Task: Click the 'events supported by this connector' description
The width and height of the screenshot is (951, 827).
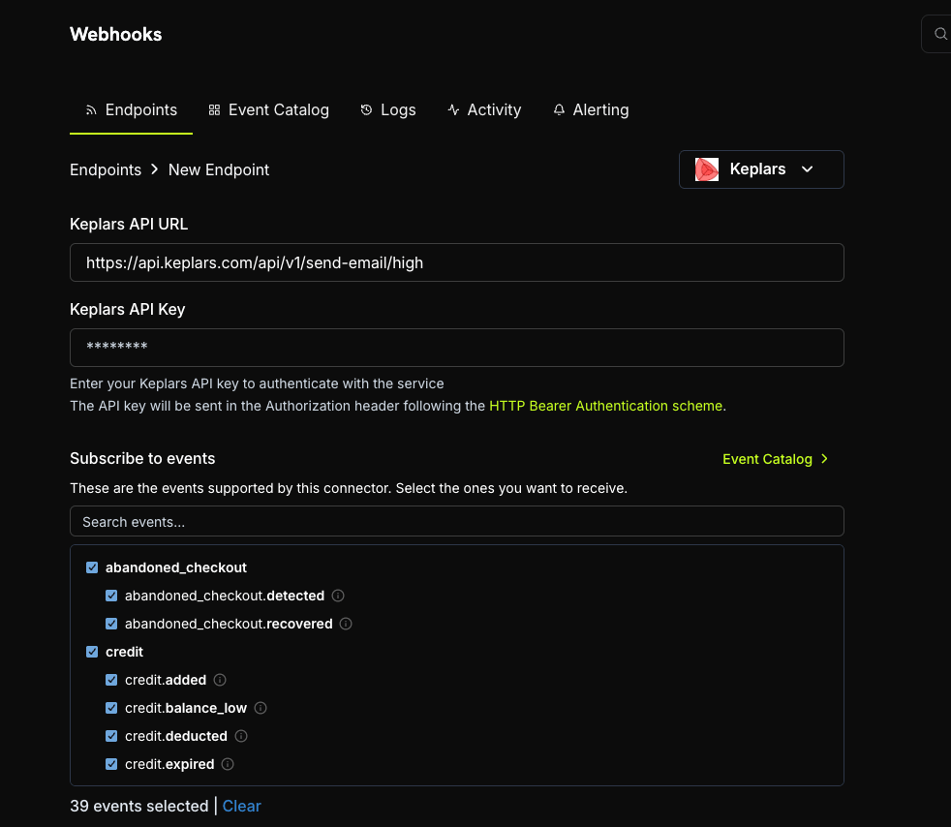Action: coord(349,488)
